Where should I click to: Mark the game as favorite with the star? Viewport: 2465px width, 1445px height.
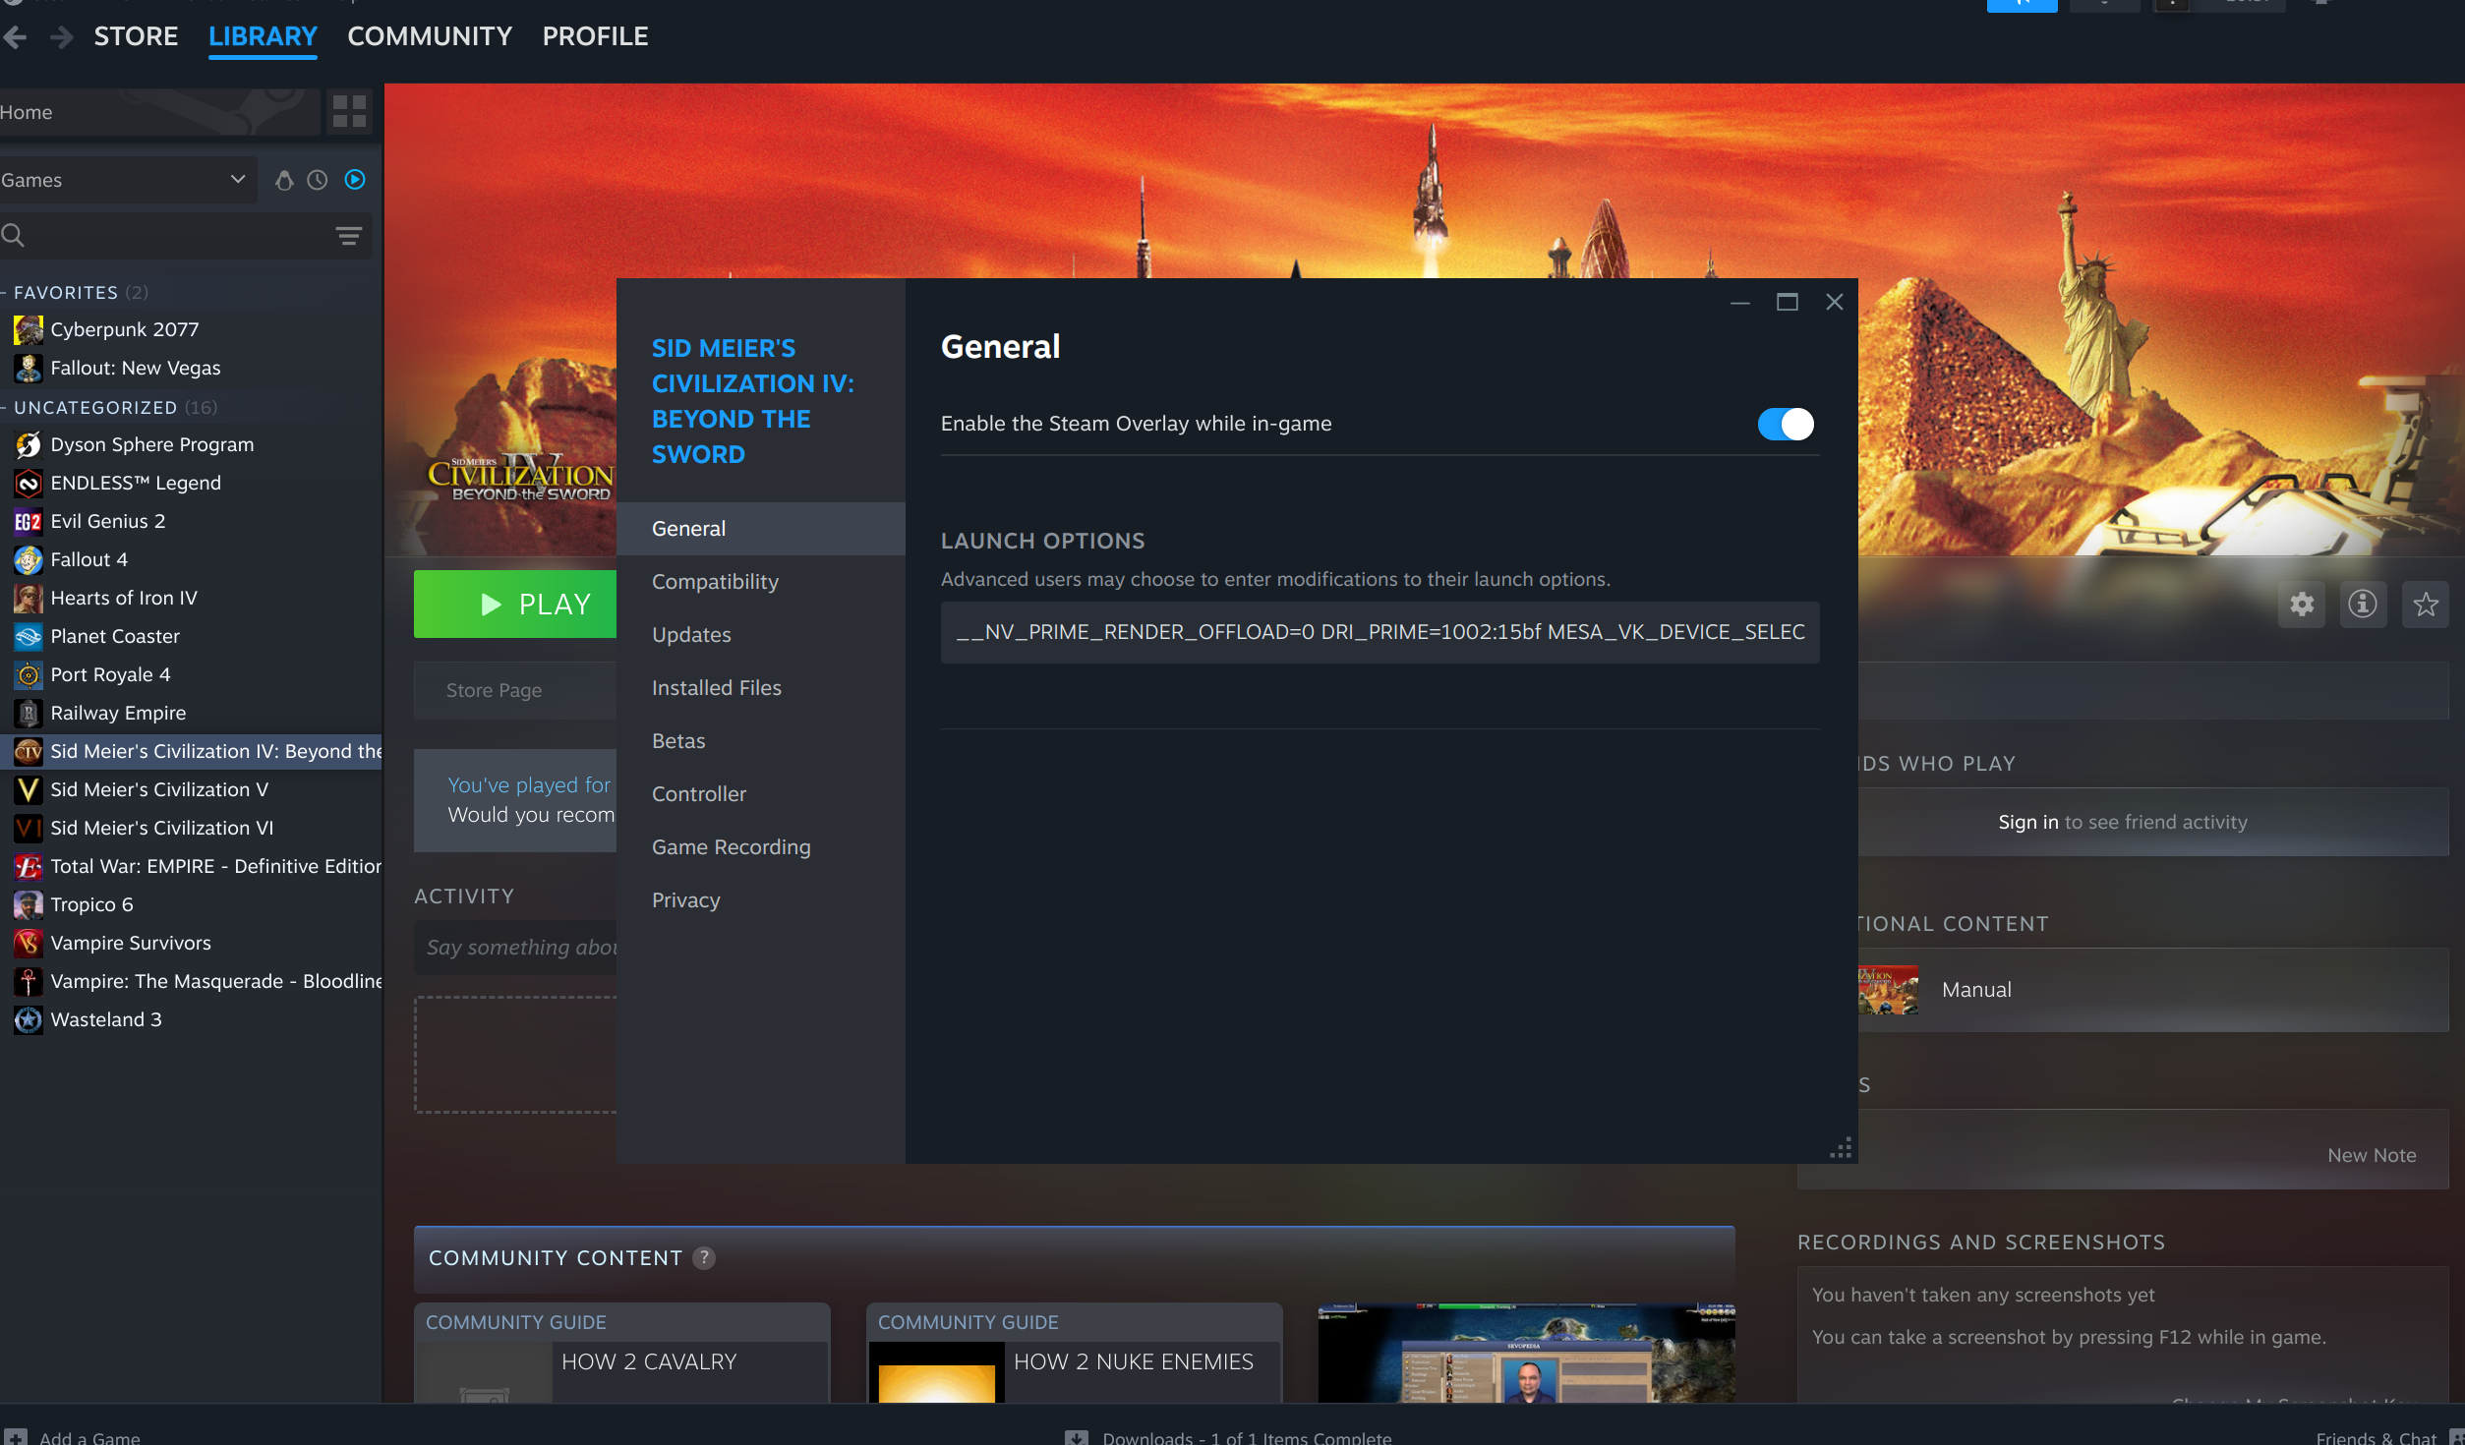2426,605
